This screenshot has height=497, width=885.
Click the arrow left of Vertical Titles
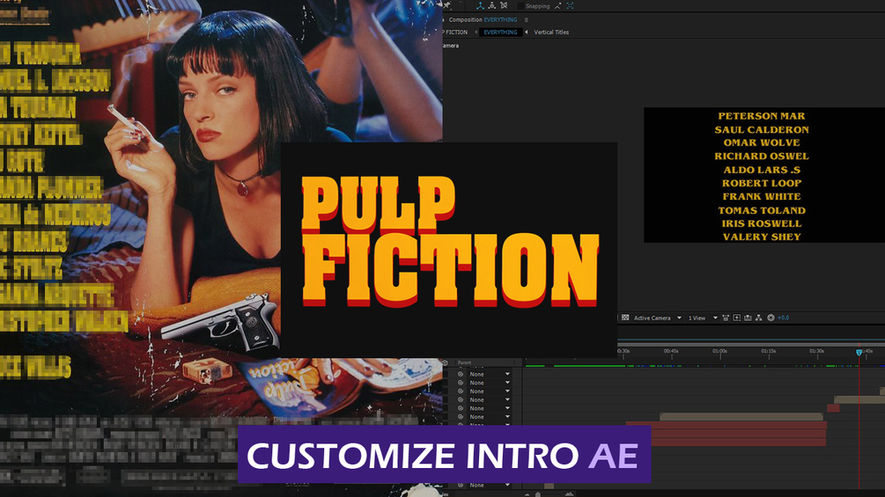point(527,33)
